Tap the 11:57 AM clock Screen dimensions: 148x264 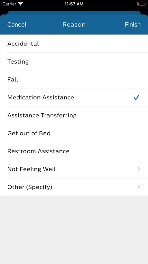(74, 4)
